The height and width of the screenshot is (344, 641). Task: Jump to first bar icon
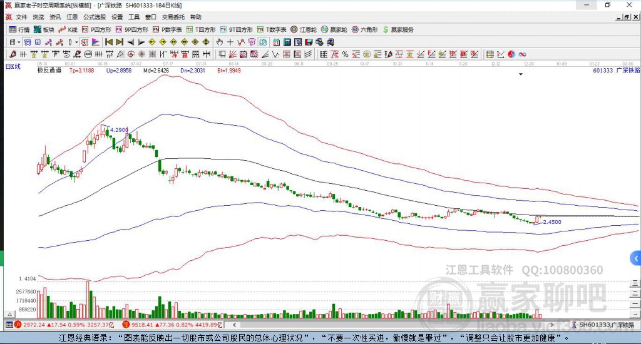[109, 42]
